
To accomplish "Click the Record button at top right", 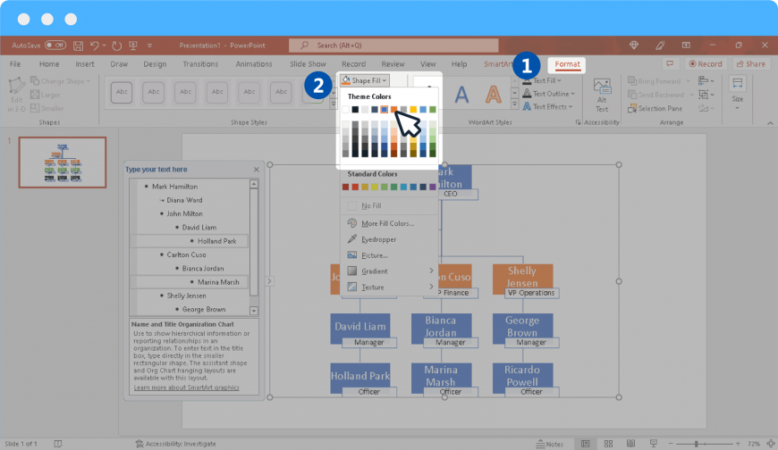I will tap(705, 64).
